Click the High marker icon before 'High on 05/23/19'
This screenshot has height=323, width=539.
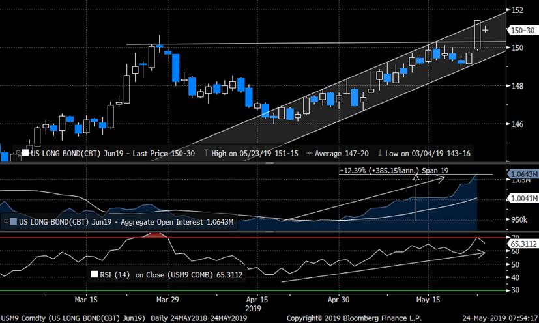click(x=206, y=153)
